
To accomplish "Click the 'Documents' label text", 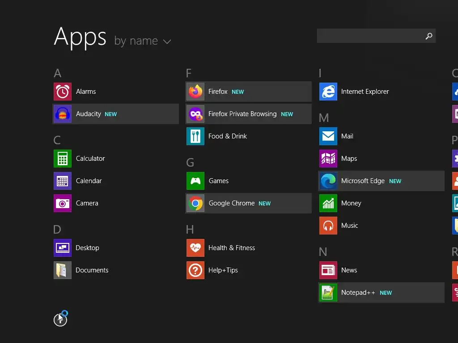I will point(92,270).
